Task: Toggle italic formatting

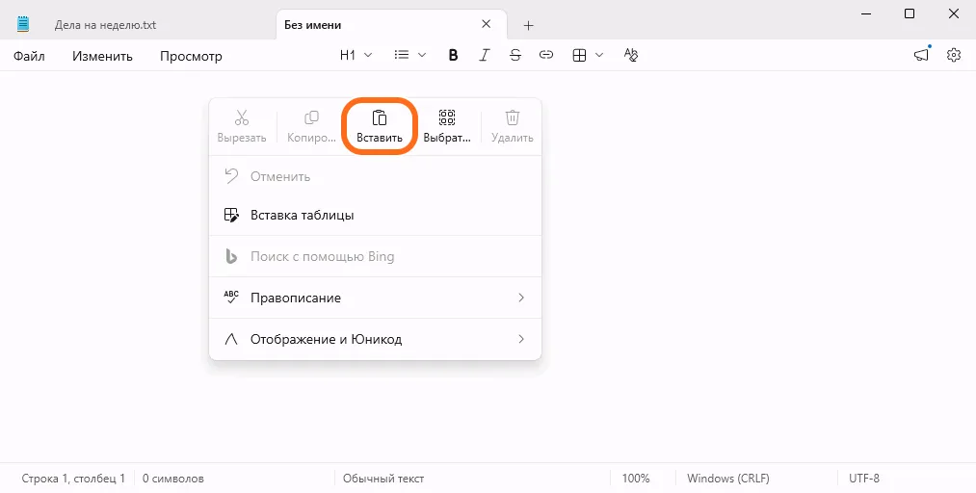Action: click(x=485, y=55)
